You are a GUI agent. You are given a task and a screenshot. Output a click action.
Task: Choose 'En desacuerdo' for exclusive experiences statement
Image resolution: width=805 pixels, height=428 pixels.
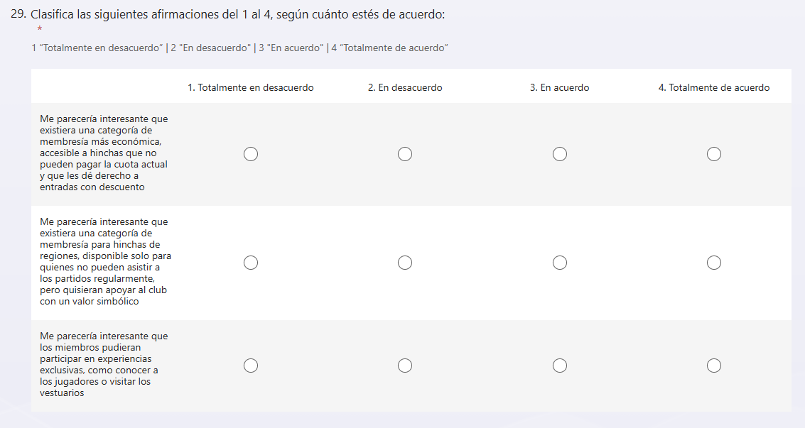pos(405,366)
